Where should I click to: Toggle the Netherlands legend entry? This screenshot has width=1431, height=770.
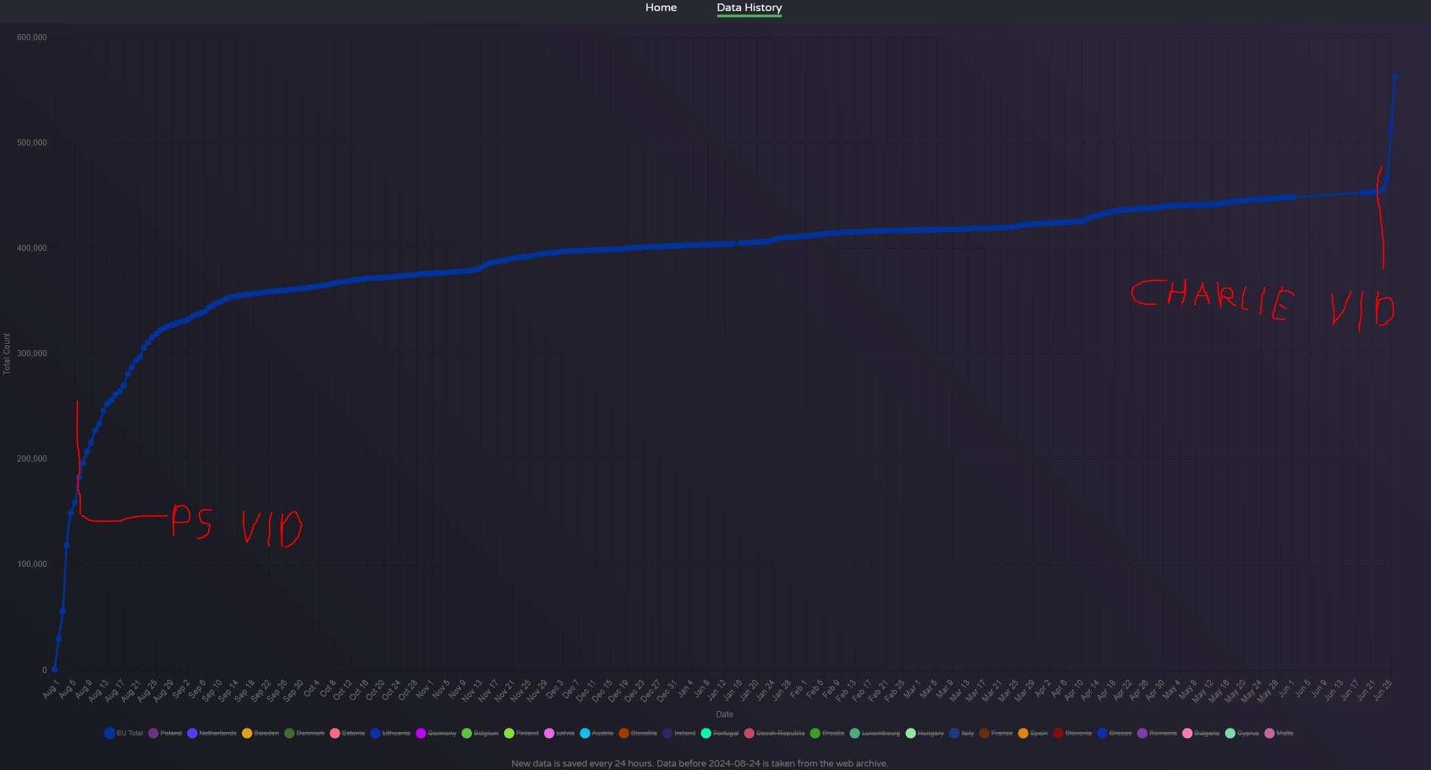point(212,733)
